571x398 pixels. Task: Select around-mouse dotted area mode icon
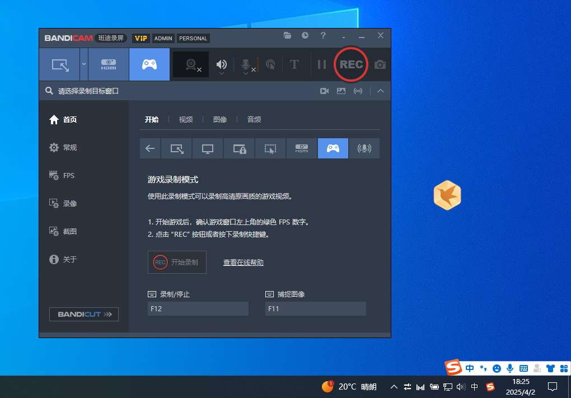pyautogui.click(x=270, y=148)
